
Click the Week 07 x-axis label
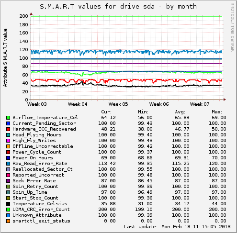(x=200, y=104)
